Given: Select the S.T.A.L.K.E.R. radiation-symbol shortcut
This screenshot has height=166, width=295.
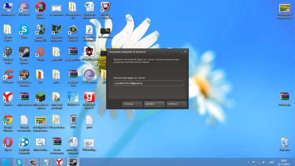Looking at the screenshot, I should coord(24,78).
